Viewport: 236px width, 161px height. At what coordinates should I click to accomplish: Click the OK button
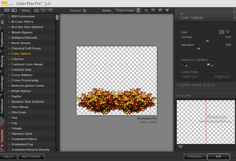218,156
